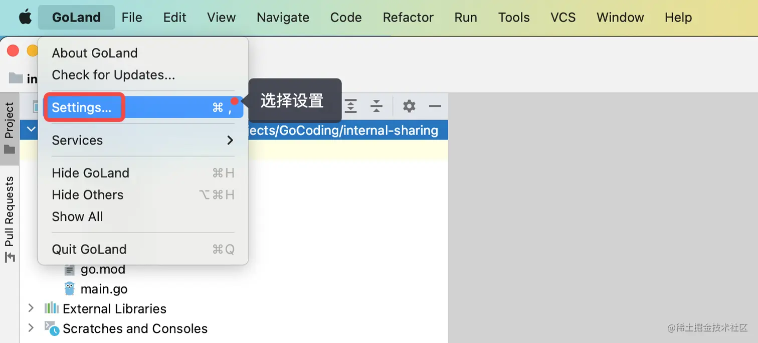The image size is (758, 343).
Task: Select the go.mod file
Action: (103, 269)
